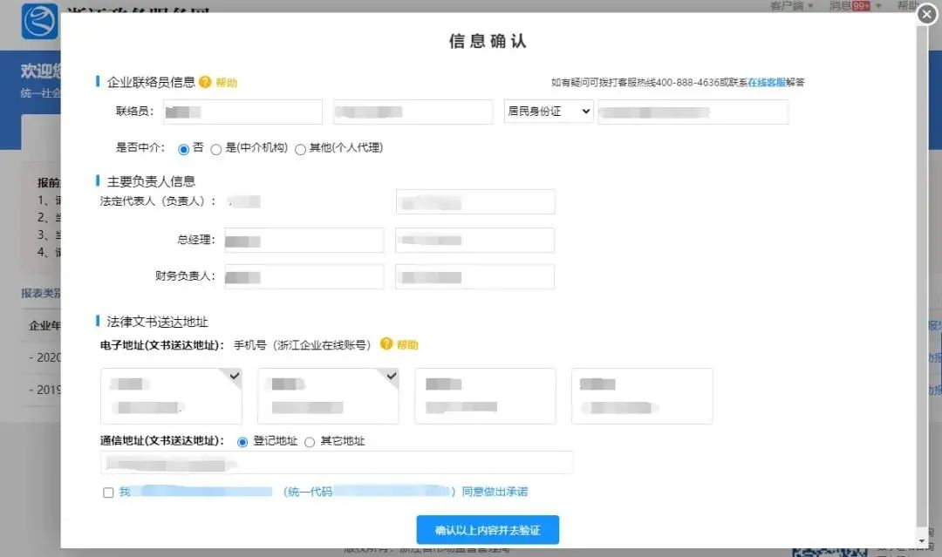
Task: Choose 其它地址 for the mailing address
Action: (x=310, y=441)
